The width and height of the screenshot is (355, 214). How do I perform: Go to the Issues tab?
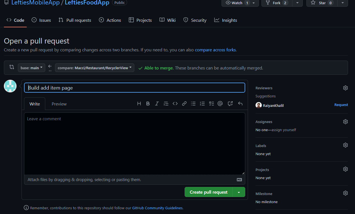click(x=41, y=20)
